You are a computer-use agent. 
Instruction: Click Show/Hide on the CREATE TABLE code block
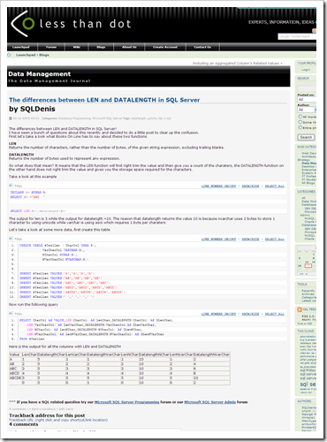(250, 239)
